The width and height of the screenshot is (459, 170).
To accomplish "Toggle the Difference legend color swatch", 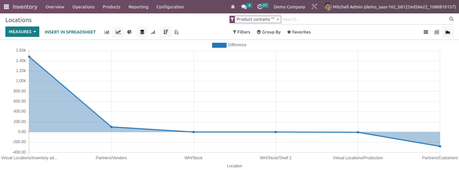I will (x=219, y=45).
